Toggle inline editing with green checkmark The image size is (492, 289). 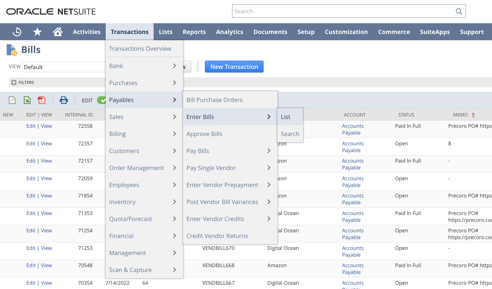click(x=102, y=100)
